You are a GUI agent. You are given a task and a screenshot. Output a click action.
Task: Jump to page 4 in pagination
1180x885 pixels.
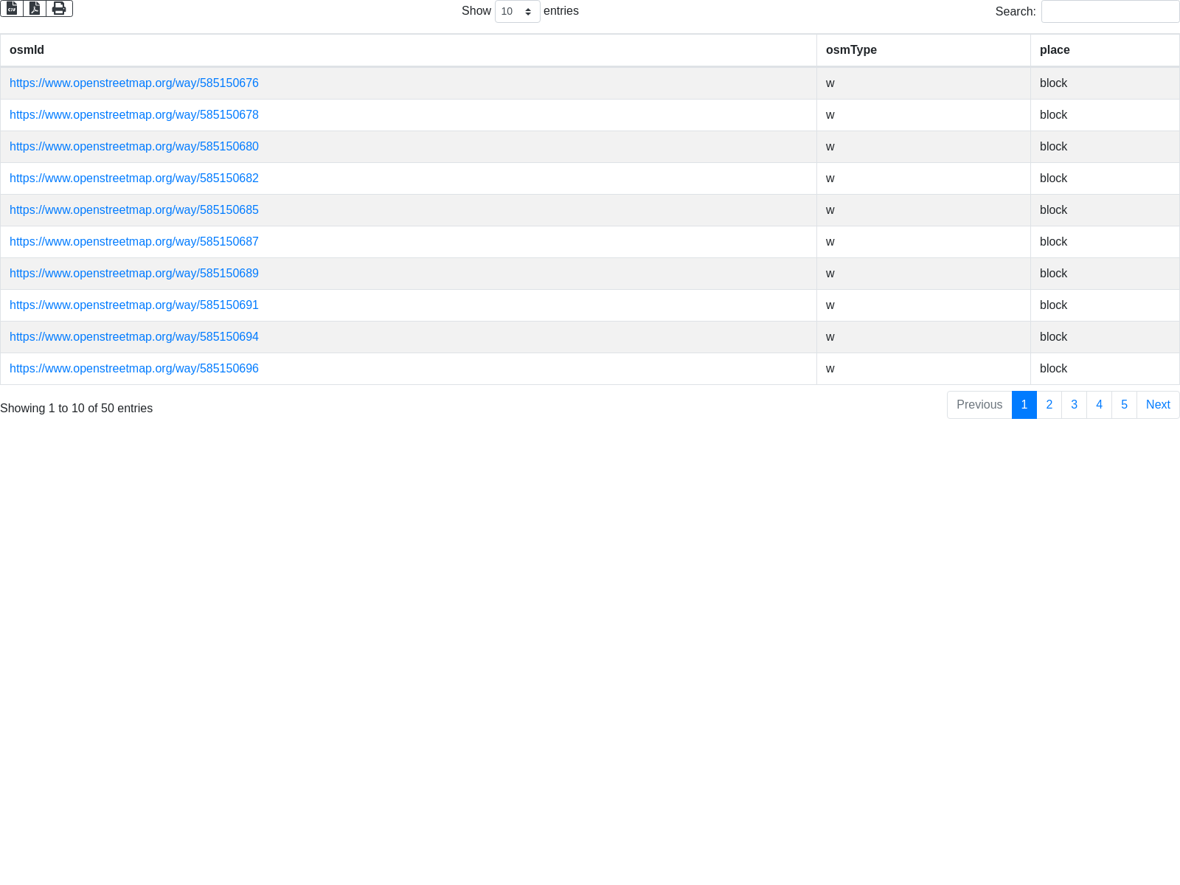coord(1099,405)
